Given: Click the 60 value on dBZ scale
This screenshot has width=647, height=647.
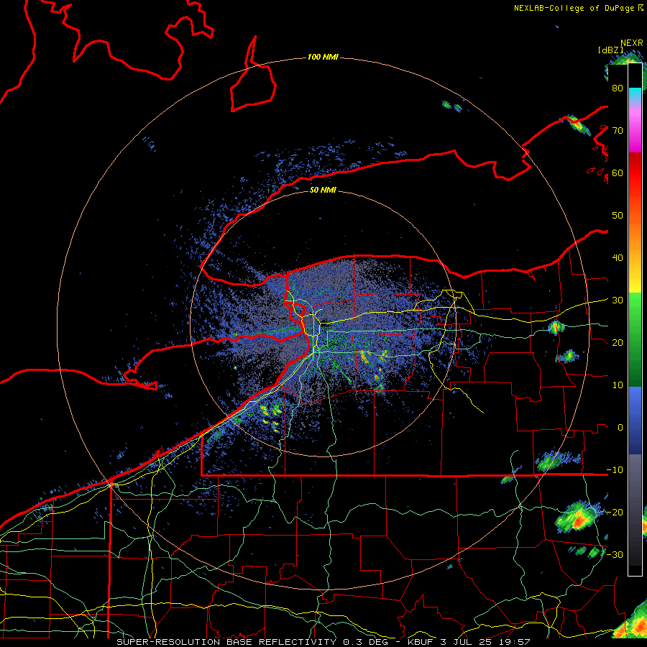Looking at the screenshot, I should pos(618,173).
